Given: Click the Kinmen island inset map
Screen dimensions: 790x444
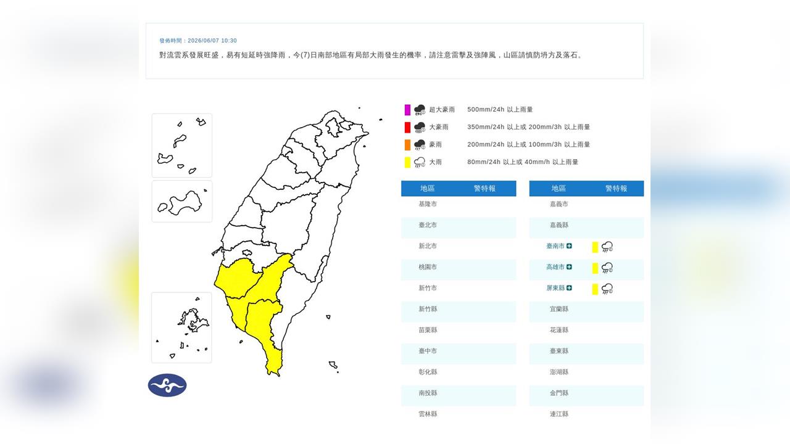Looking at the screenshot, I should click(x=182, y=202).
